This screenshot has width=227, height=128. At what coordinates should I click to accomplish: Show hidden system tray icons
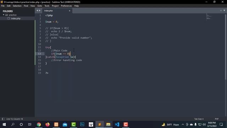click(x=183, y=124)
